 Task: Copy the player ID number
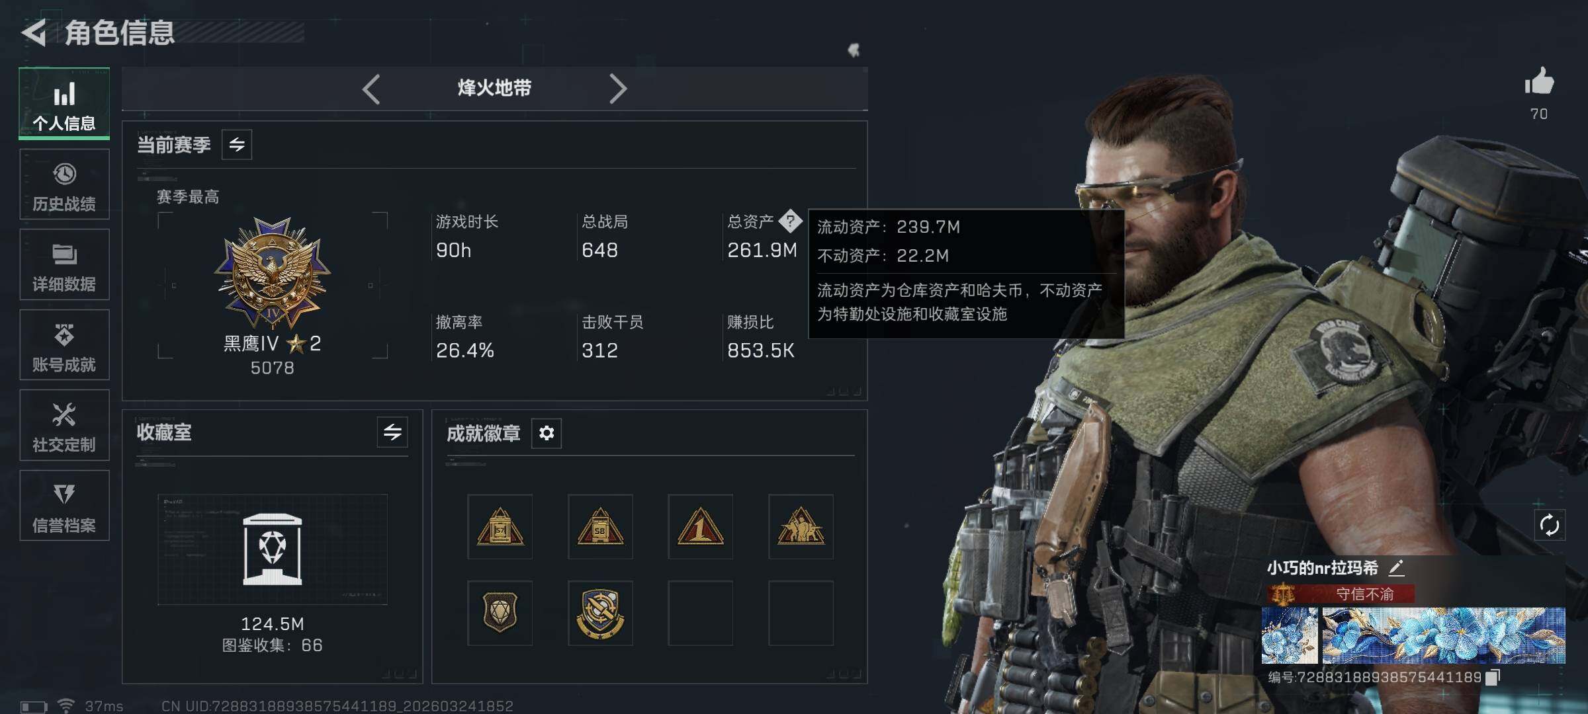tap(1493, 677)
